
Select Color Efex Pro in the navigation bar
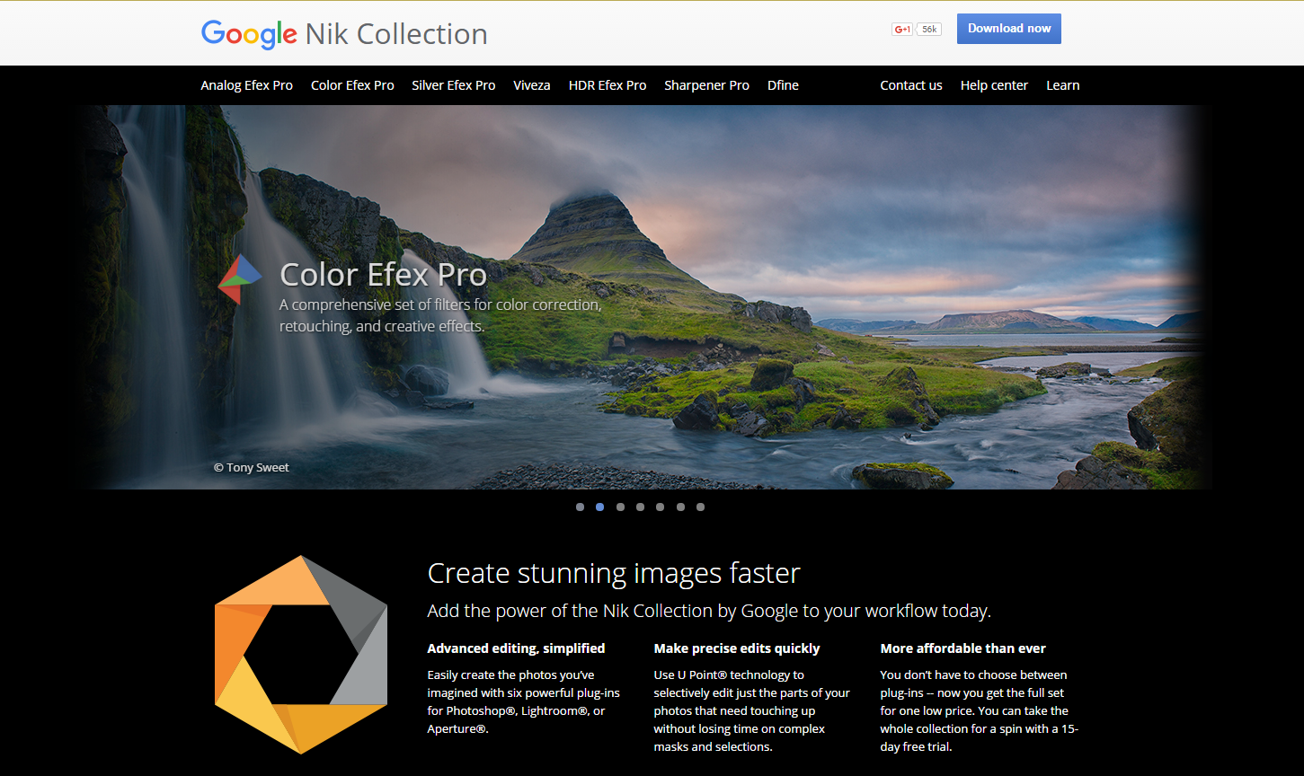pyautogui.click(x=352, y=84)
